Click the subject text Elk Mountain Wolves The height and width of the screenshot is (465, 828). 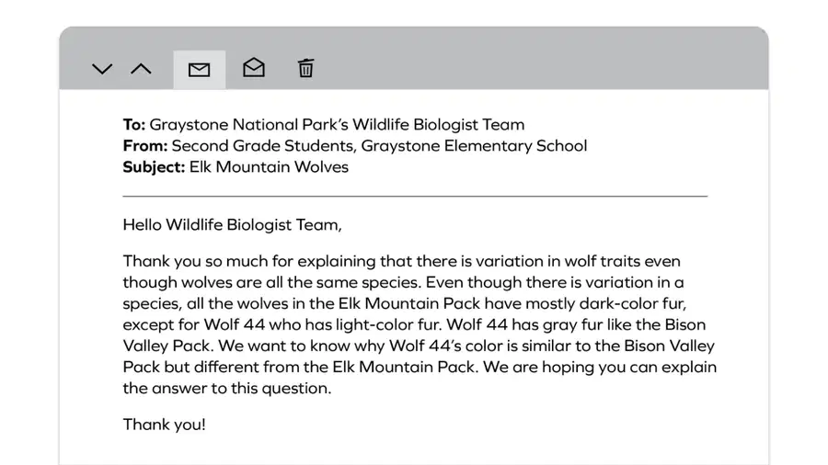[269, 167]
